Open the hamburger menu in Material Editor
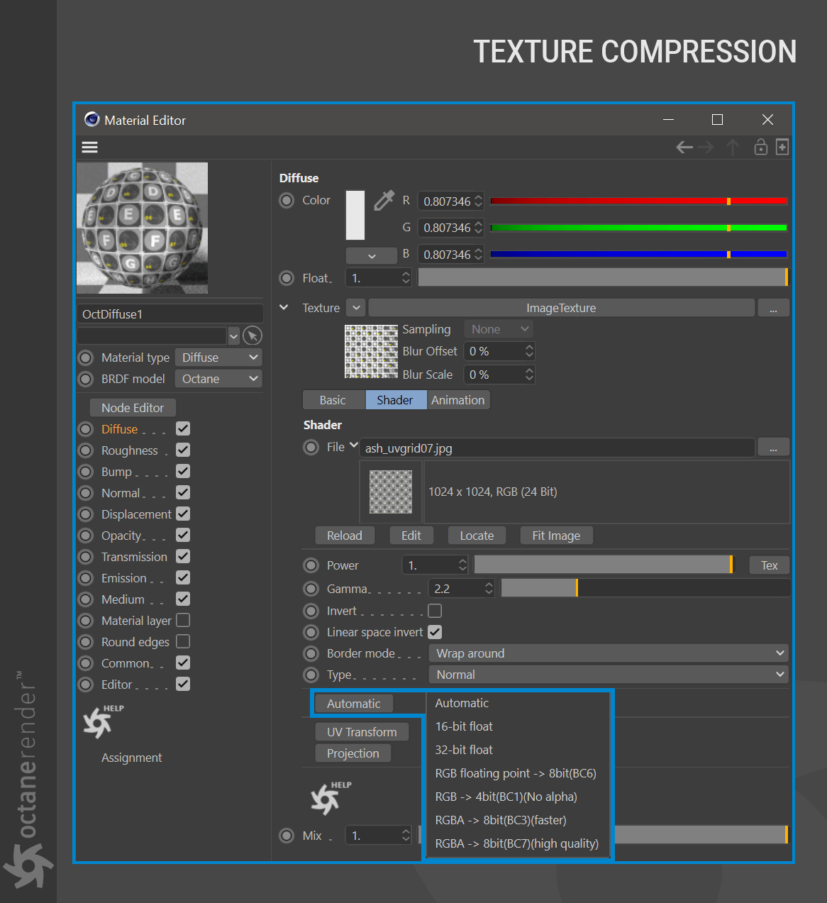The height and width of the screenshot is (903, 827). tap(89, 147)
